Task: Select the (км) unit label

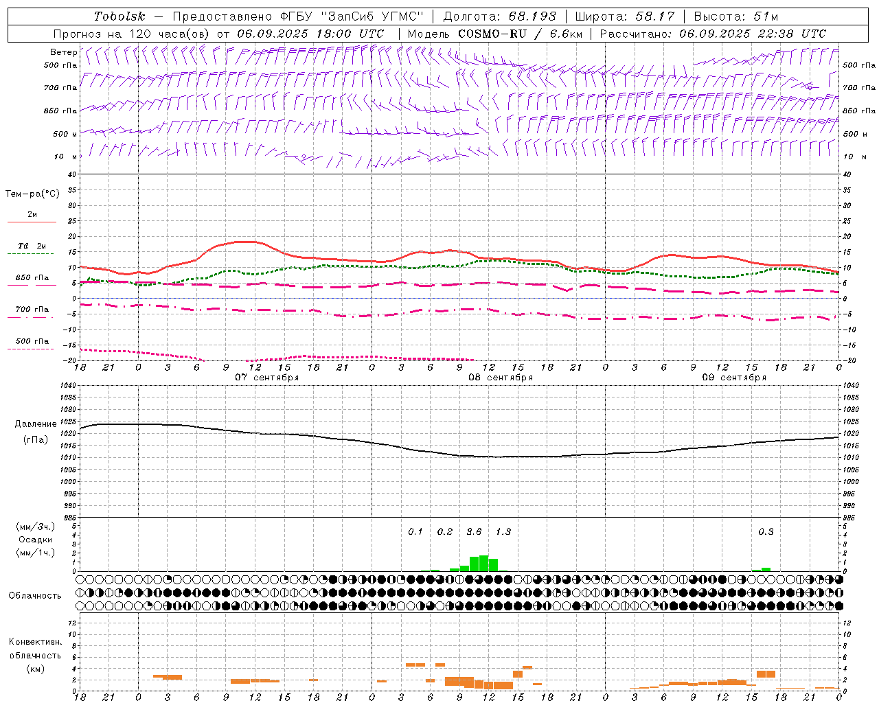Action: tap(36, 669)
